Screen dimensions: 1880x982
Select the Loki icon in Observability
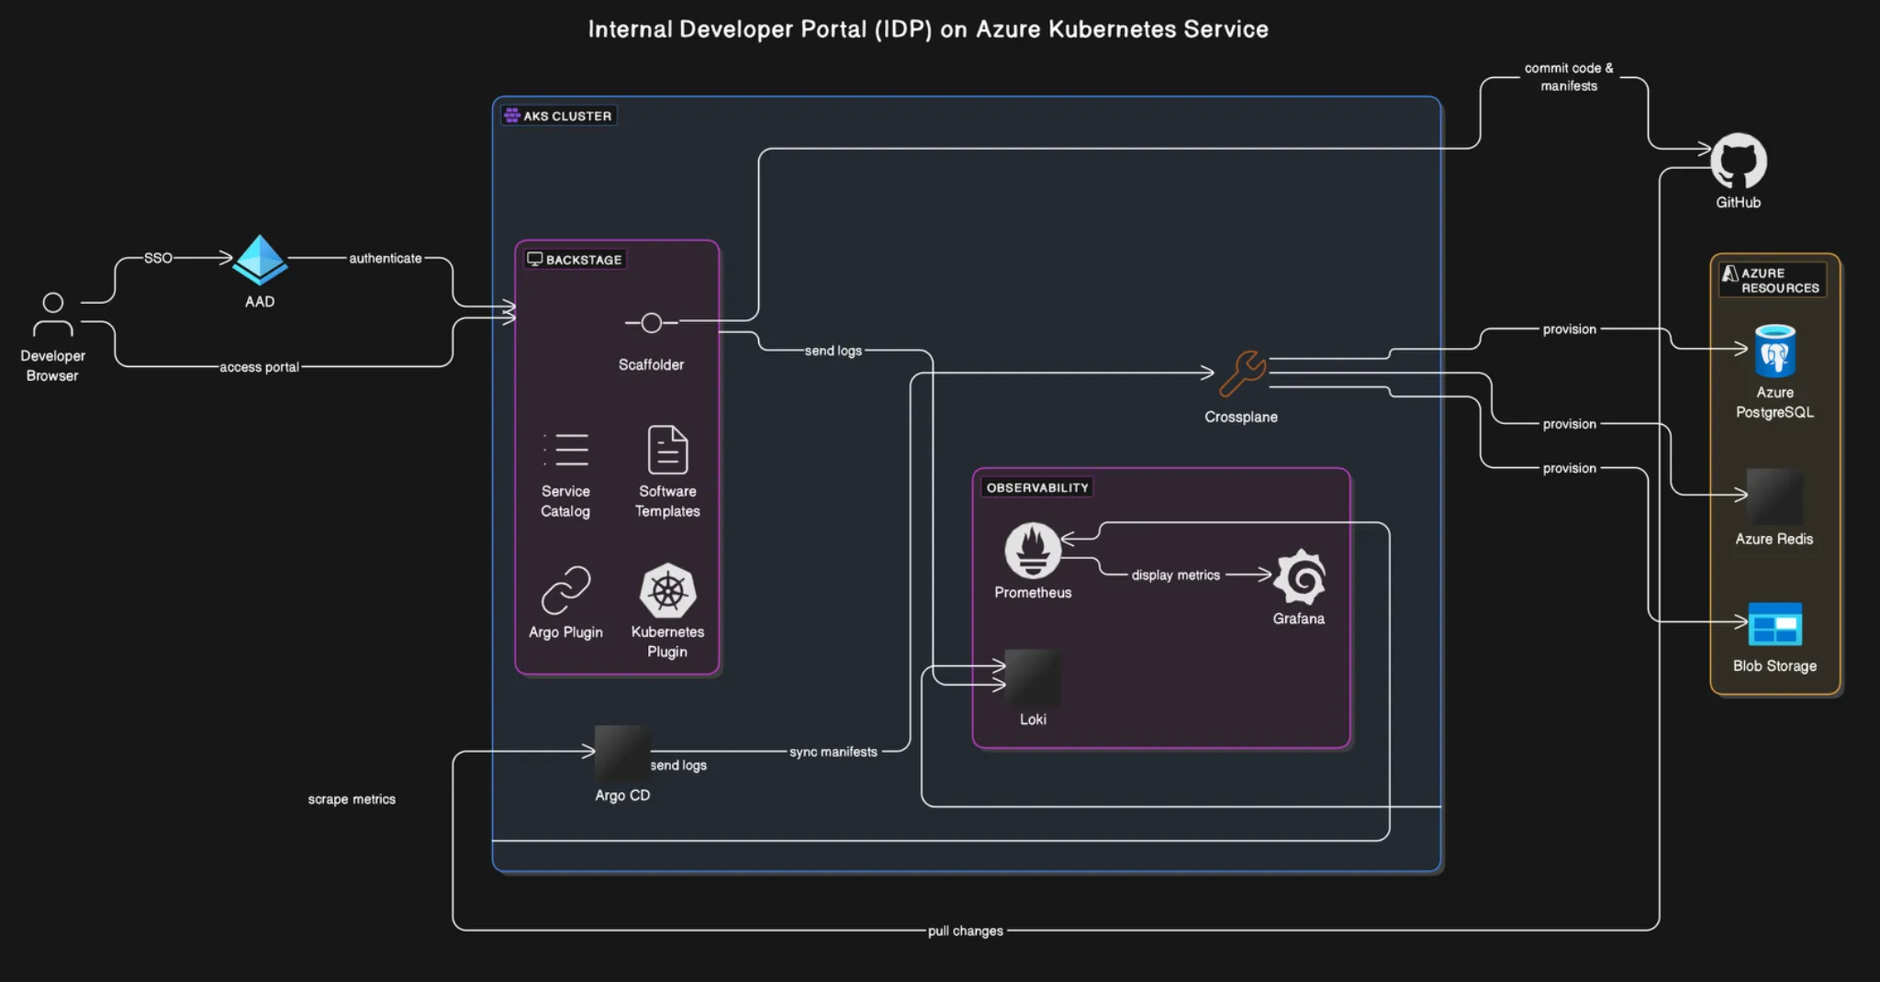click(1032, 679)
